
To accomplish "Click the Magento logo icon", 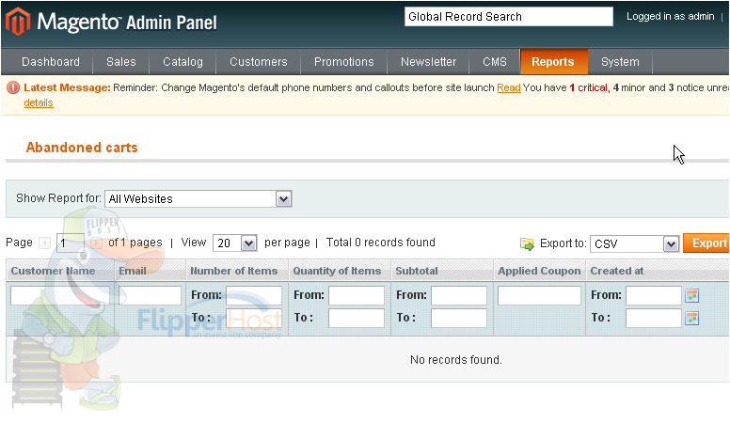I will [18, 22].
